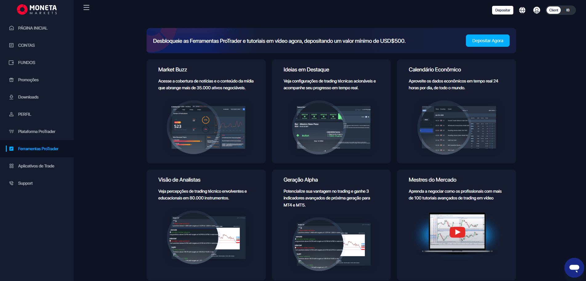586x281 pixels.
Task: Click the home icon beside Página Inicial
Action: click(x=11, y=28)
